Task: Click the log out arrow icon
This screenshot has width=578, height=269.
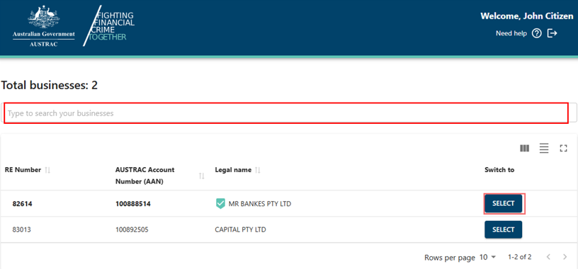Action: coord(552,33)
